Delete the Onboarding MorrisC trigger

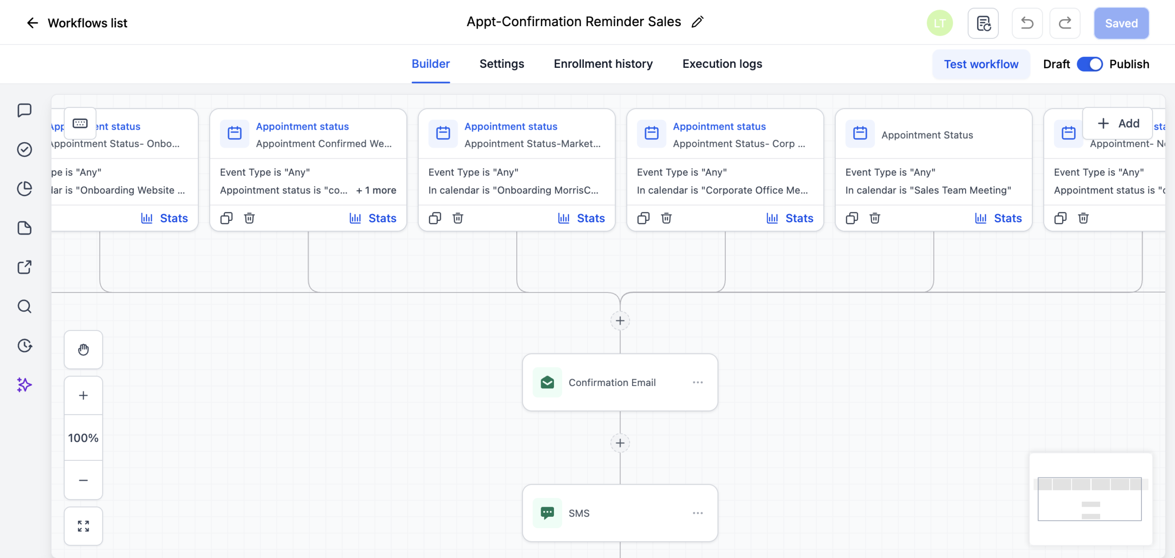(x=458, y=218)
